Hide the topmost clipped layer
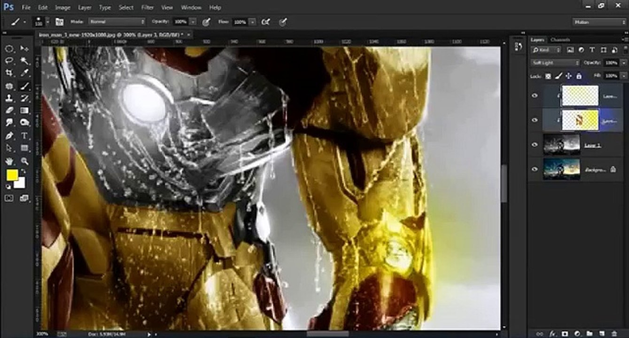The image size is (629, 338). tap(534, 96)
